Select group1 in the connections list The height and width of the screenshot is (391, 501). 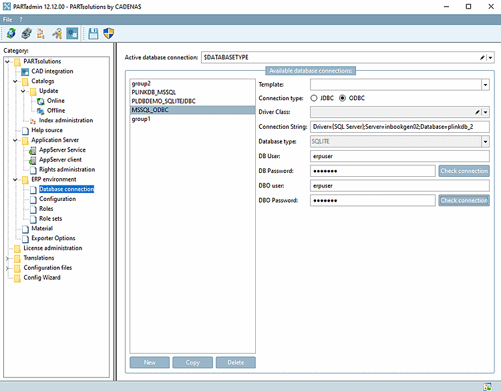[x=192, y=119]
